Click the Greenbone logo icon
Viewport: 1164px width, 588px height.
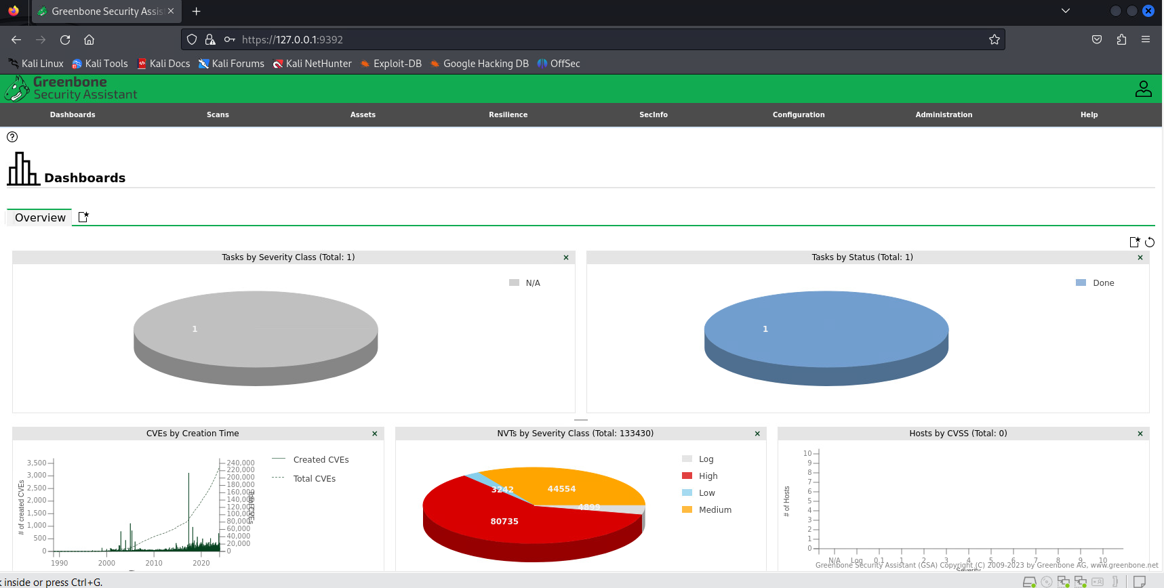17,89
